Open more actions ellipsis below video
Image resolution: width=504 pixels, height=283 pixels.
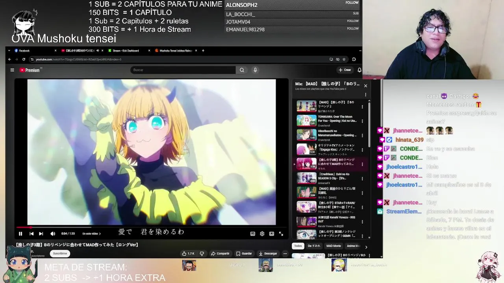(285, 254)
